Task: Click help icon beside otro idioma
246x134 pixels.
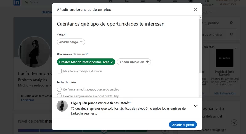Action: tap(231, 34)
